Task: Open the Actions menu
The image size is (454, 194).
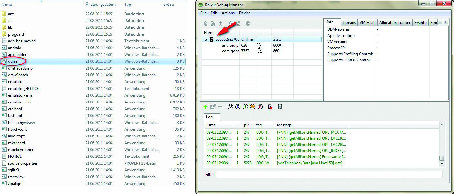Action: [228, 13]
